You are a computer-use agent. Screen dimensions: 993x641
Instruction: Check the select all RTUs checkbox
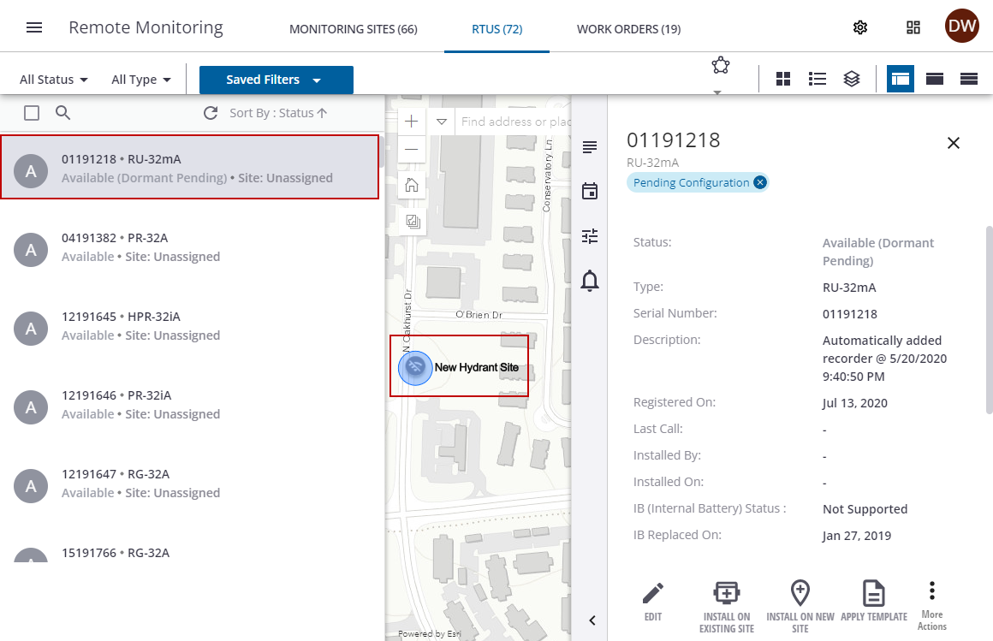point(32,113)
